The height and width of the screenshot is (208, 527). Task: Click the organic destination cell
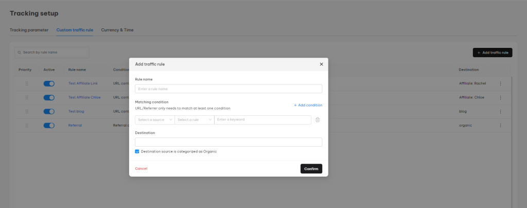coord(465,125)
